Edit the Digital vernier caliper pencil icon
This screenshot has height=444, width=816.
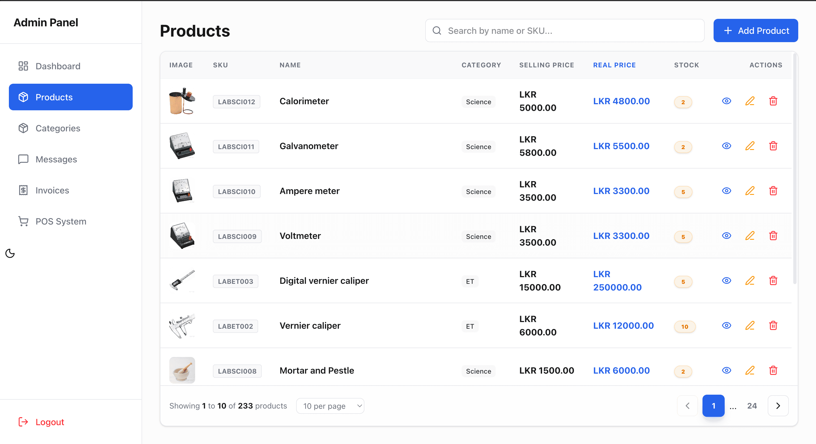coord(750,280)
